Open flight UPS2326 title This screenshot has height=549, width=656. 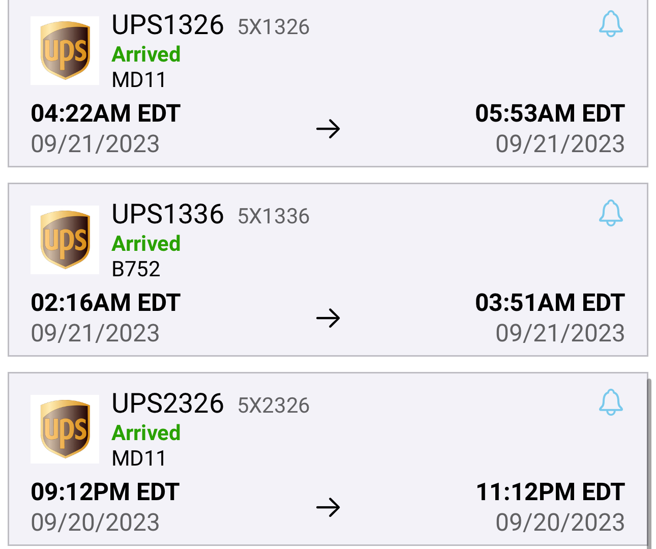167,403
